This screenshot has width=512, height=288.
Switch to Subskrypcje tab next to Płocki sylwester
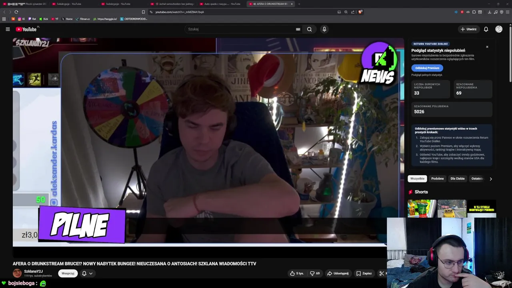click(73, 4)
